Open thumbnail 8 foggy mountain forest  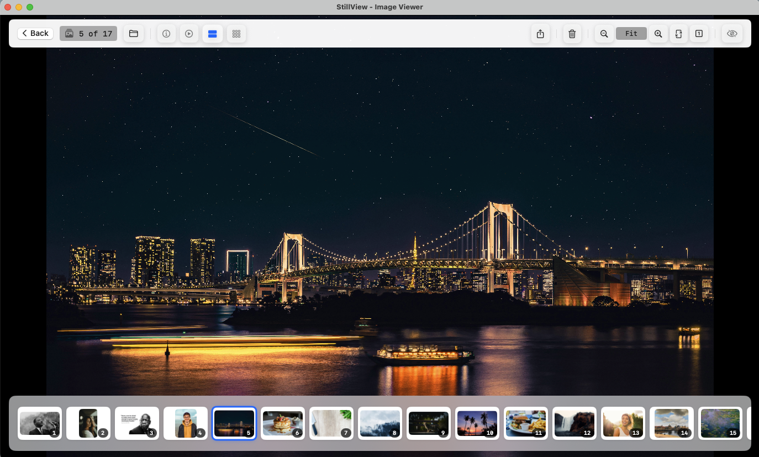[379, 423]
